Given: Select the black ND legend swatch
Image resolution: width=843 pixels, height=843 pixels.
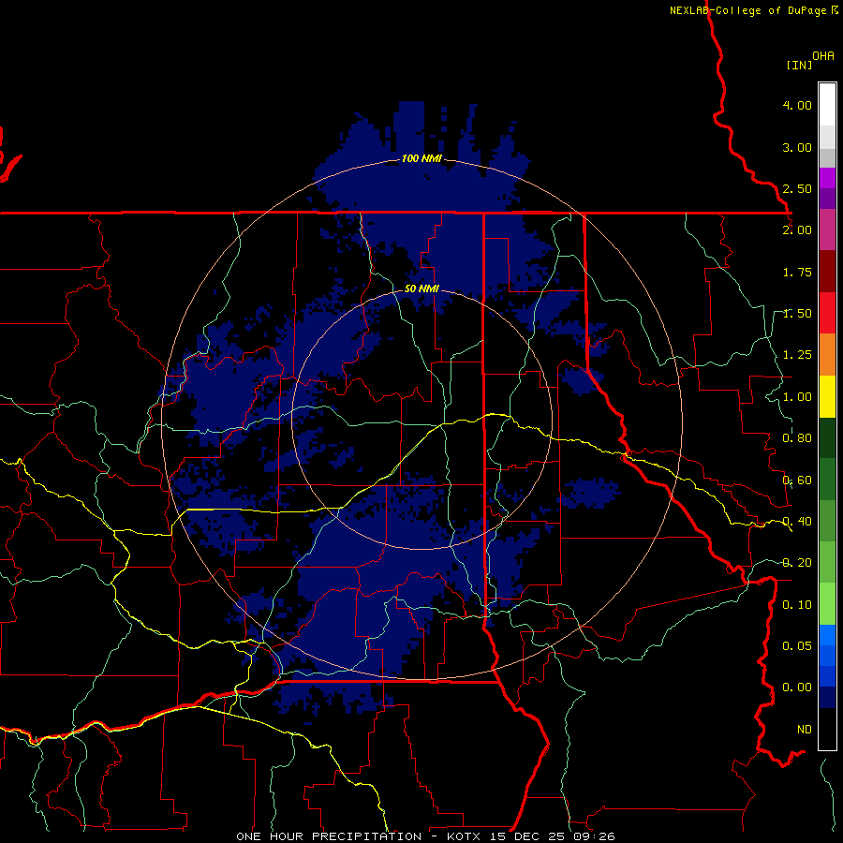Looking at the screenshot, I should pyautogui.click(x=827, y=729).
